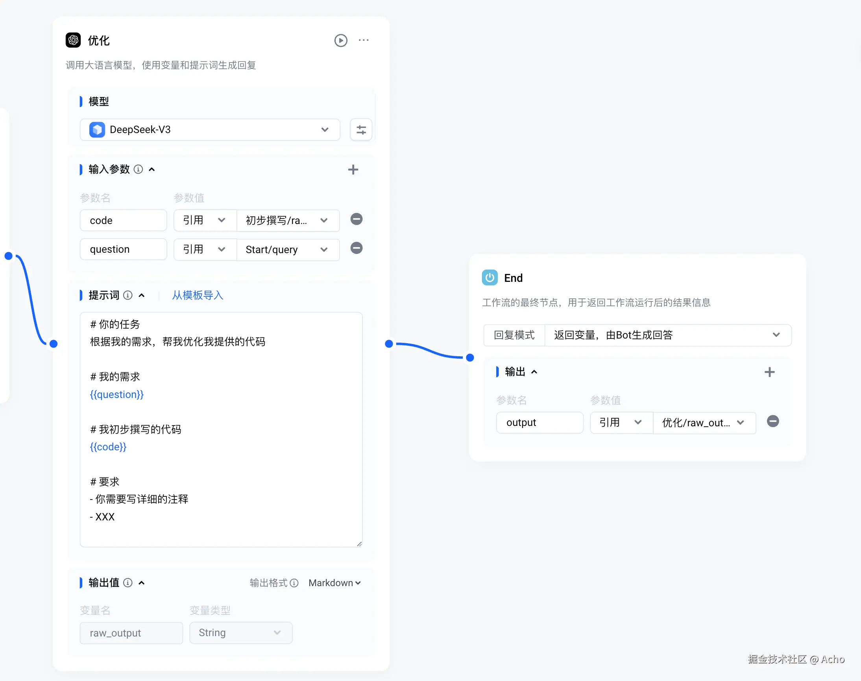Run the 优化 node with play icon

340,40
